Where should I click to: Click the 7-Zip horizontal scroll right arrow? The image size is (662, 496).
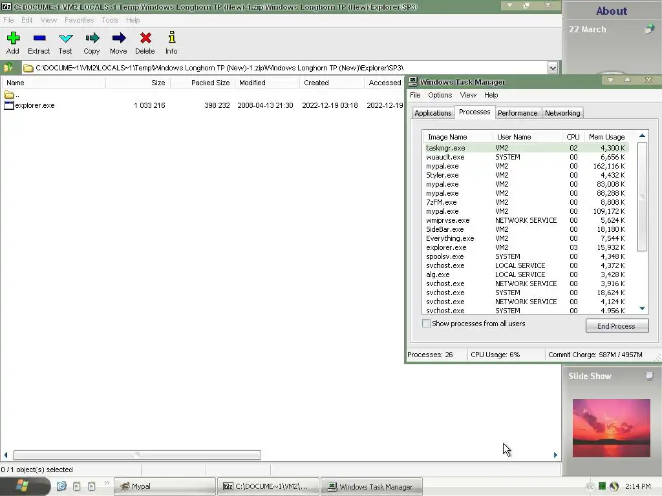point(555,455)
